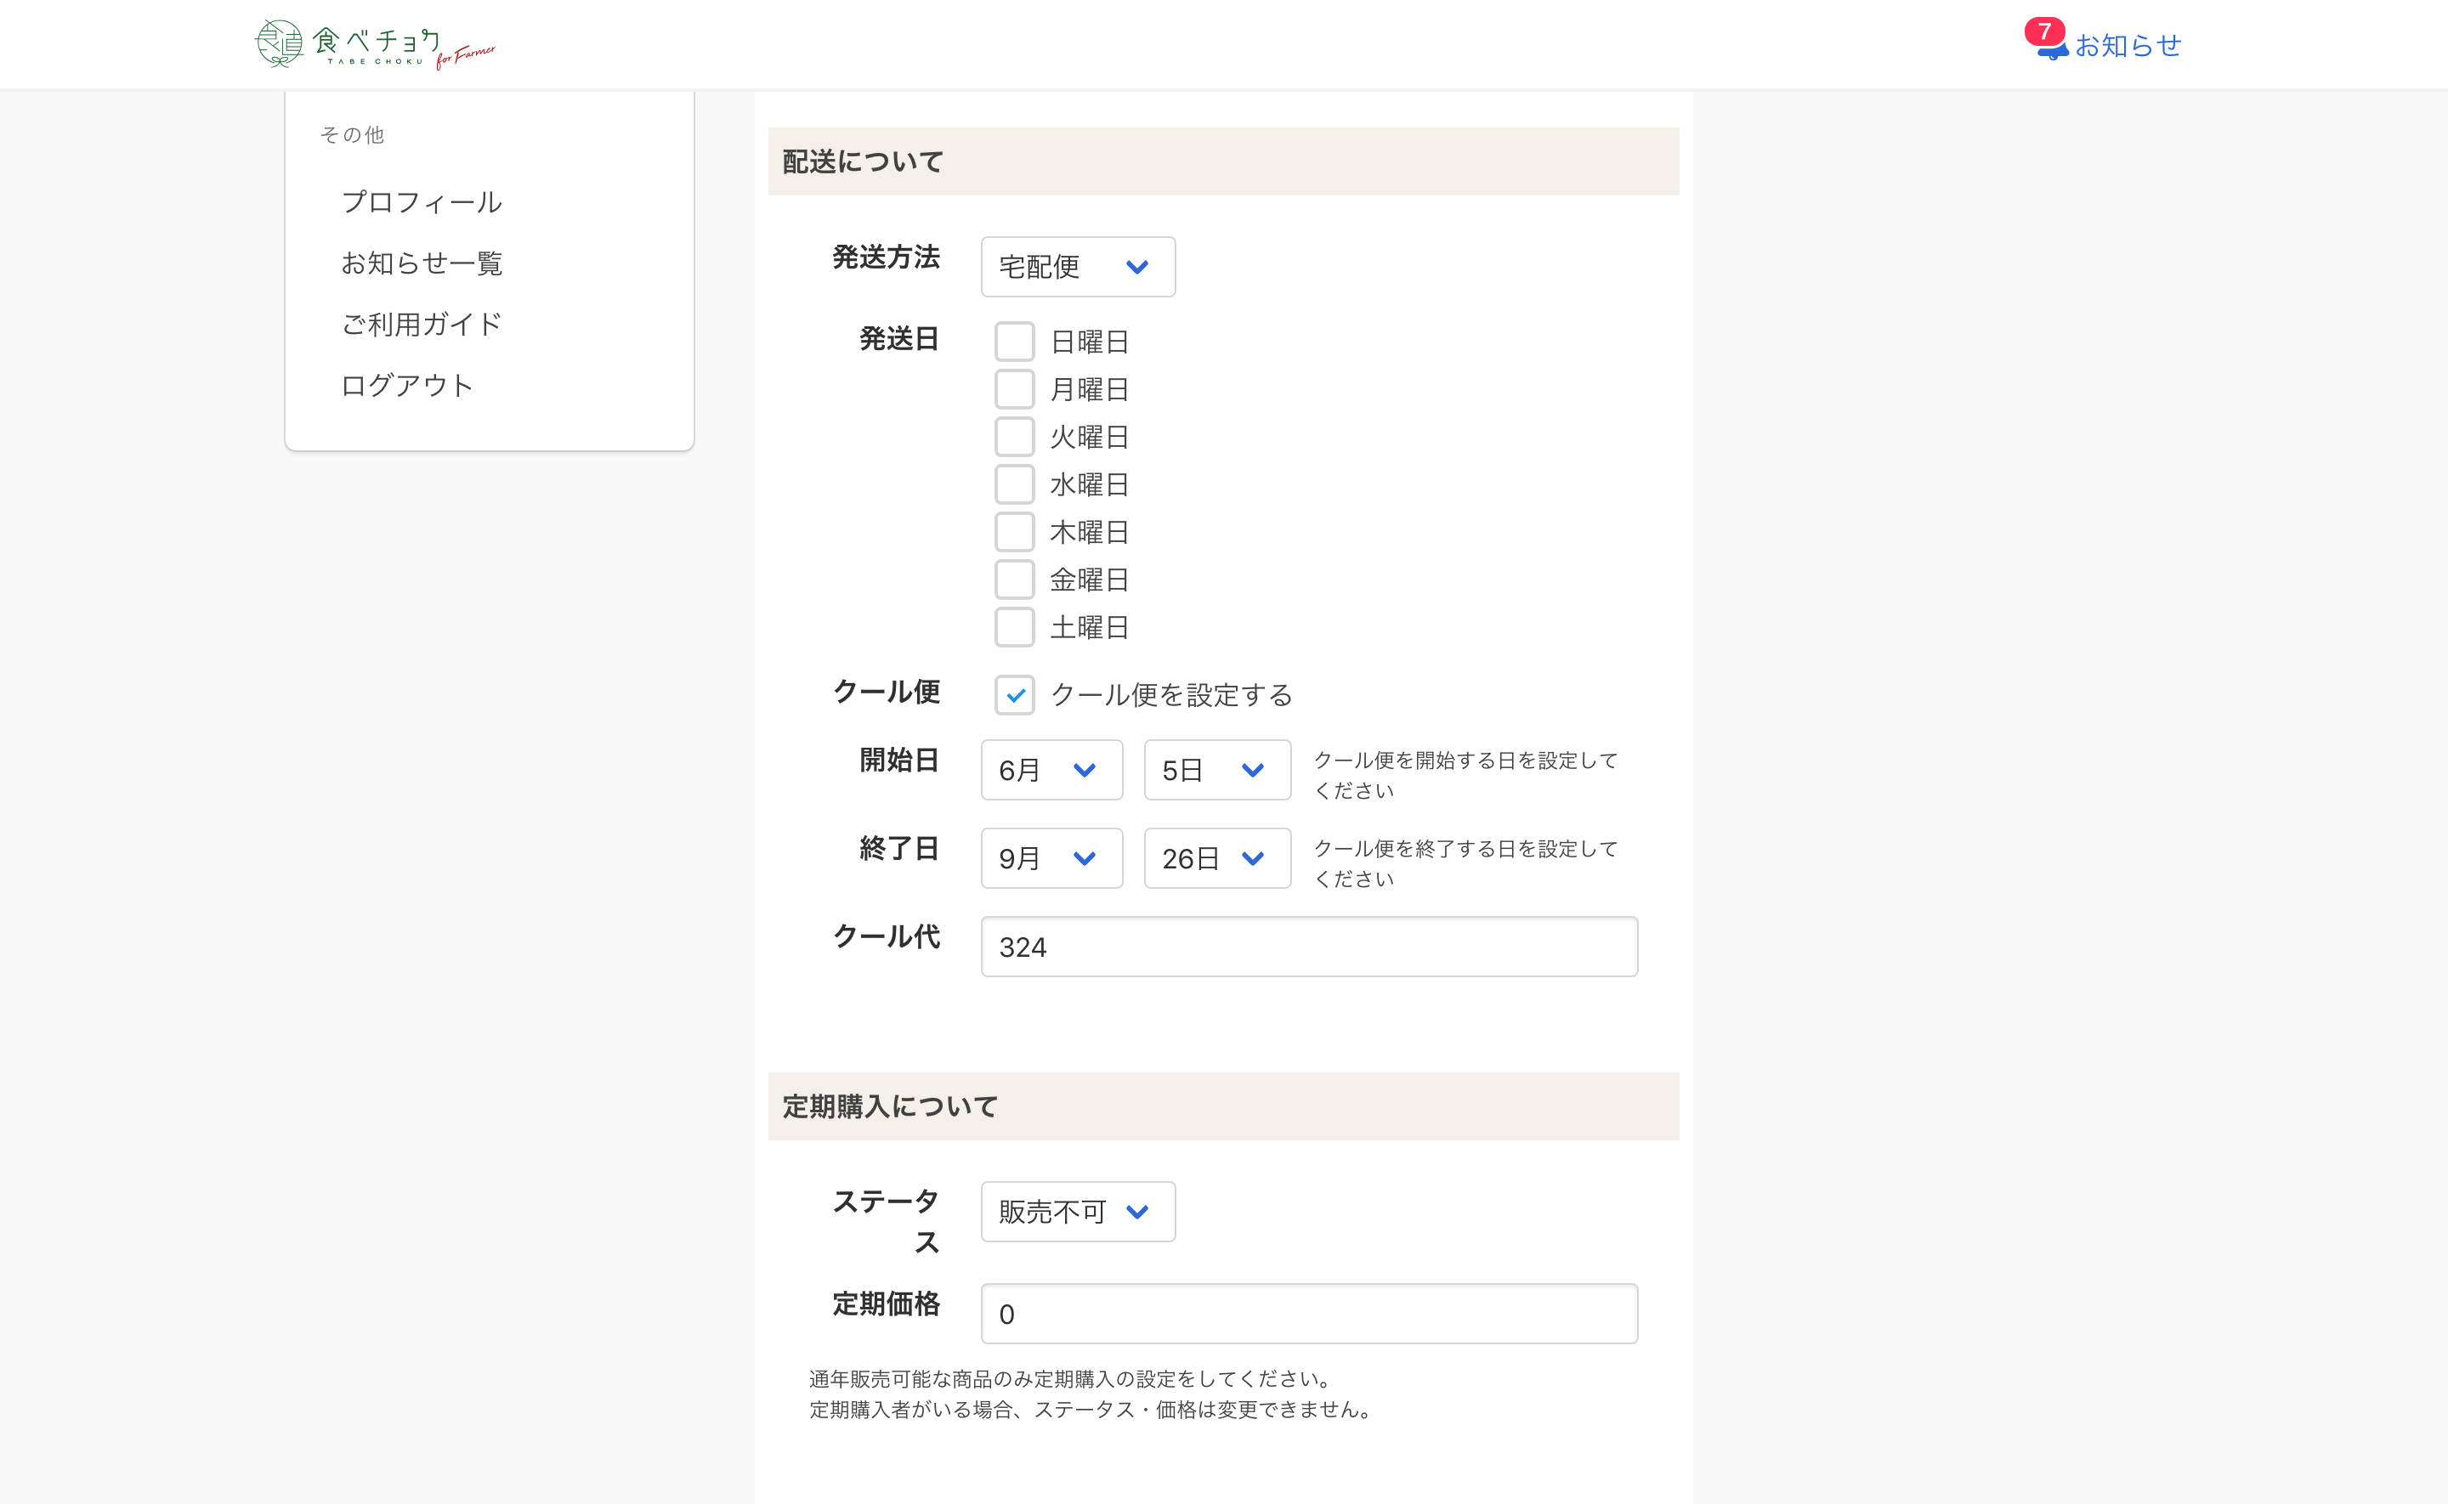The width and height of the screenshot is (2448, 1504).
Task: Open ご利用ガイド in the sidebar
Action: tap(422, 323)
